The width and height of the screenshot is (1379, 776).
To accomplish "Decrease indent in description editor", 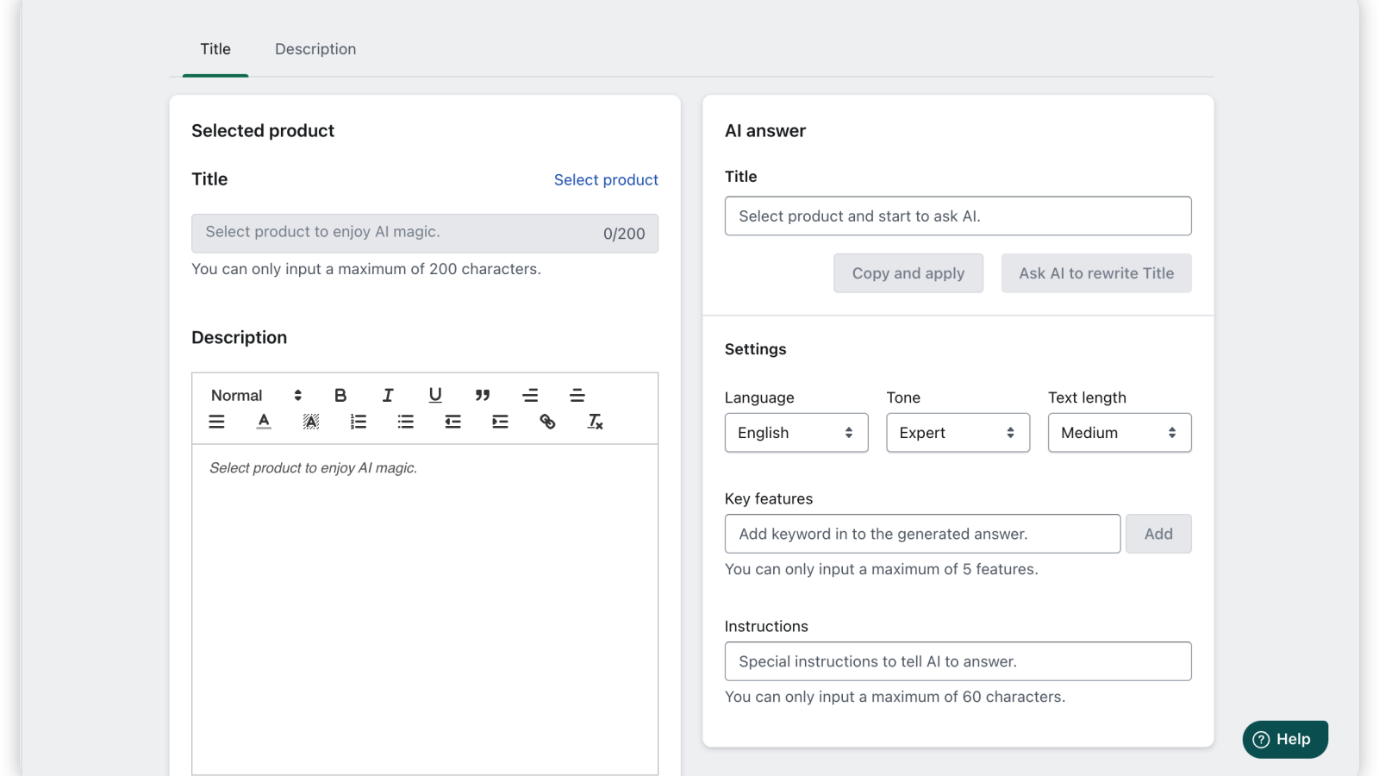I will [453, 422].
